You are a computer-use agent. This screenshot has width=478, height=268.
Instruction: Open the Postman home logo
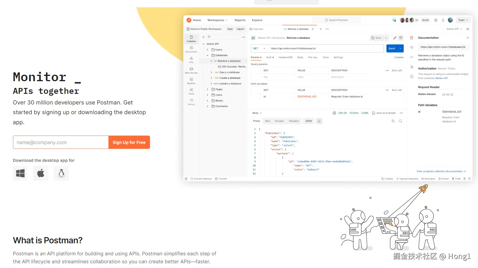tap(189, 20)
